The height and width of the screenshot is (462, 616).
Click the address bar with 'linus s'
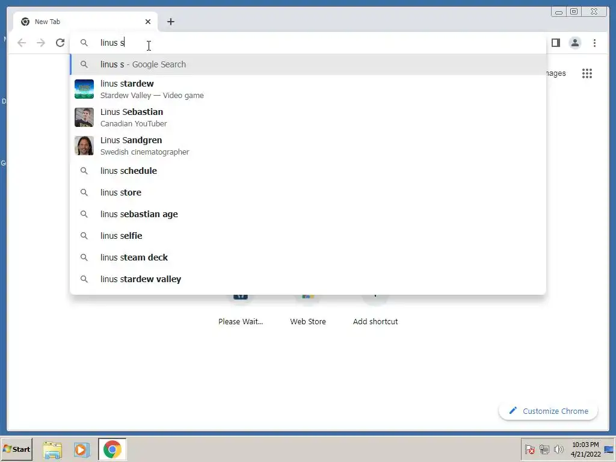click(308, 43)
